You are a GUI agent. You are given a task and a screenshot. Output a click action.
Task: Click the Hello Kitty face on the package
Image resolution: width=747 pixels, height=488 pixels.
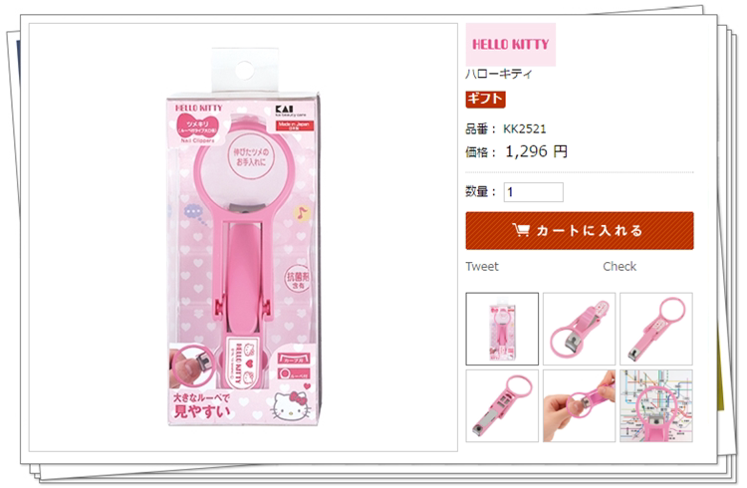[291, 405]
